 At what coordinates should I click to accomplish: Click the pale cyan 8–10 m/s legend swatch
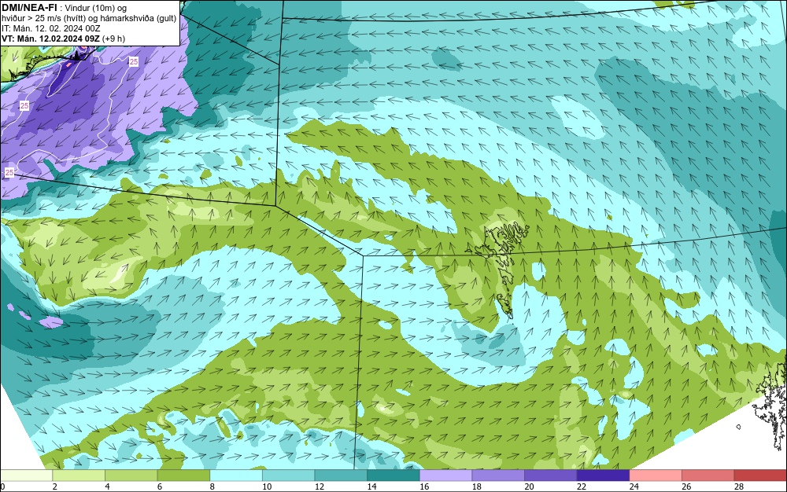(x=236, y=475)
